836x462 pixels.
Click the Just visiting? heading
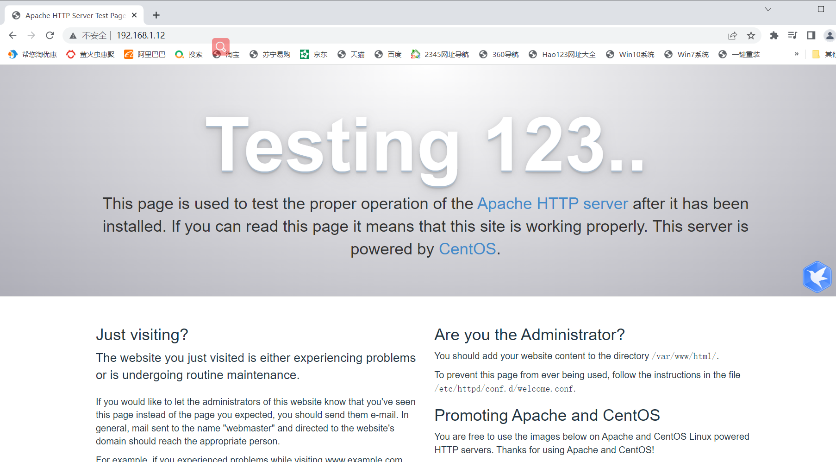tap(142, 335)
